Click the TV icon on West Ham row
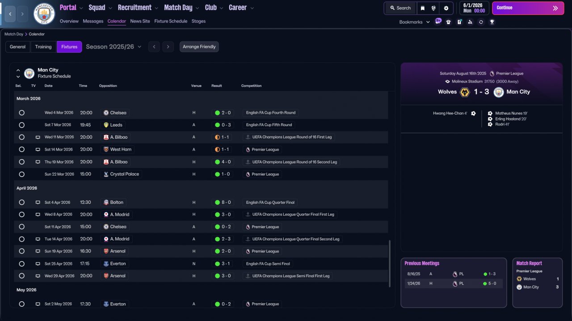The width and height of the screenshot is (572, 321). [x=38, y=149]
